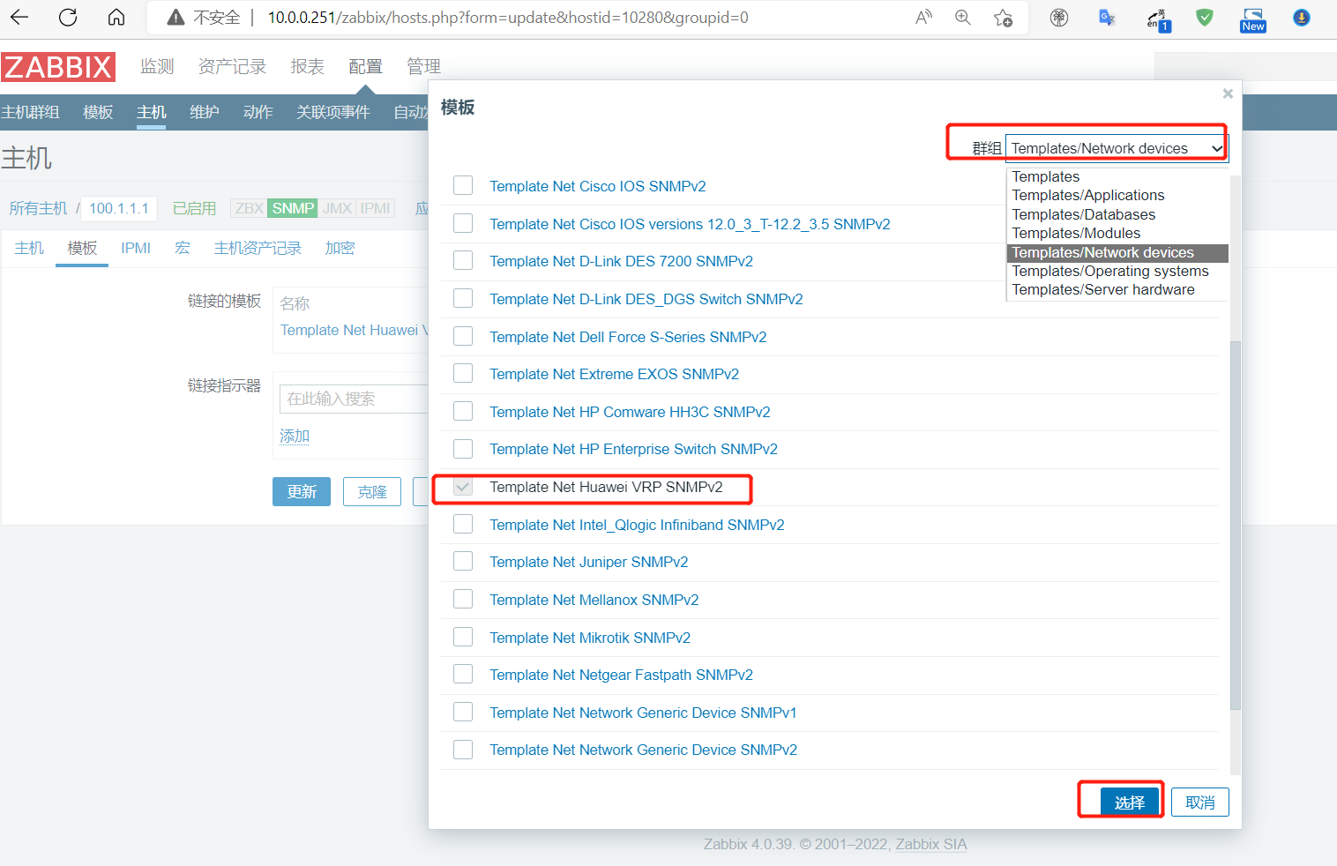Viewport: 1337px width, 866px height.
Task: Click the 更新 button
Action: 302,491
